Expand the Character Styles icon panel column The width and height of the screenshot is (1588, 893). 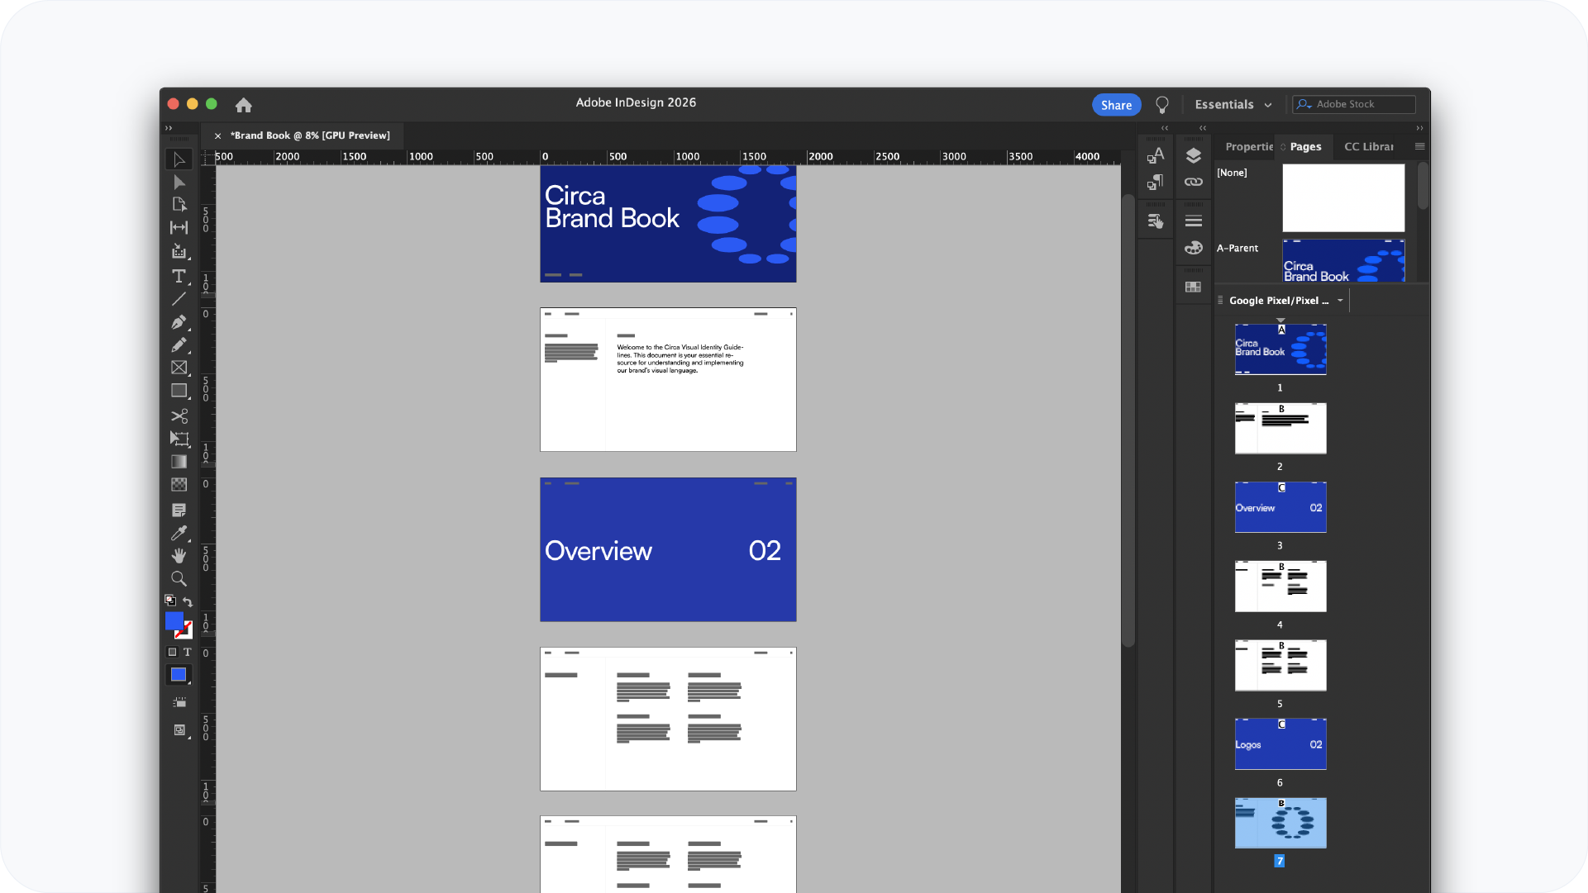[1164, 128]
